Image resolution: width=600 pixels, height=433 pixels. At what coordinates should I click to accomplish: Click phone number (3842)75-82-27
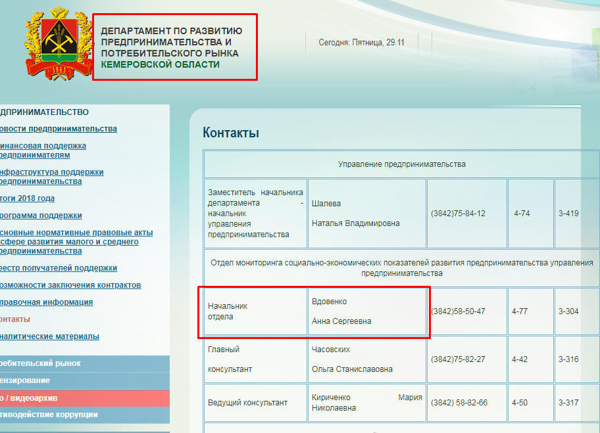click(458, 359)
